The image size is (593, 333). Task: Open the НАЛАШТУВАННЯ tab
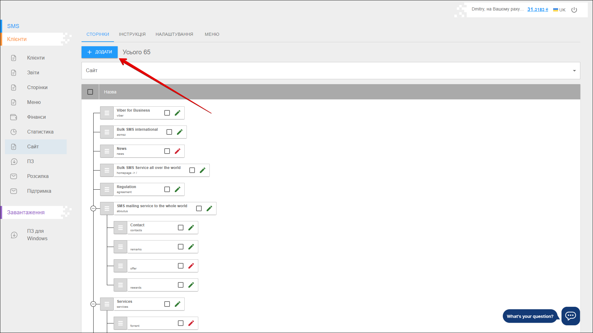(174, 34)
